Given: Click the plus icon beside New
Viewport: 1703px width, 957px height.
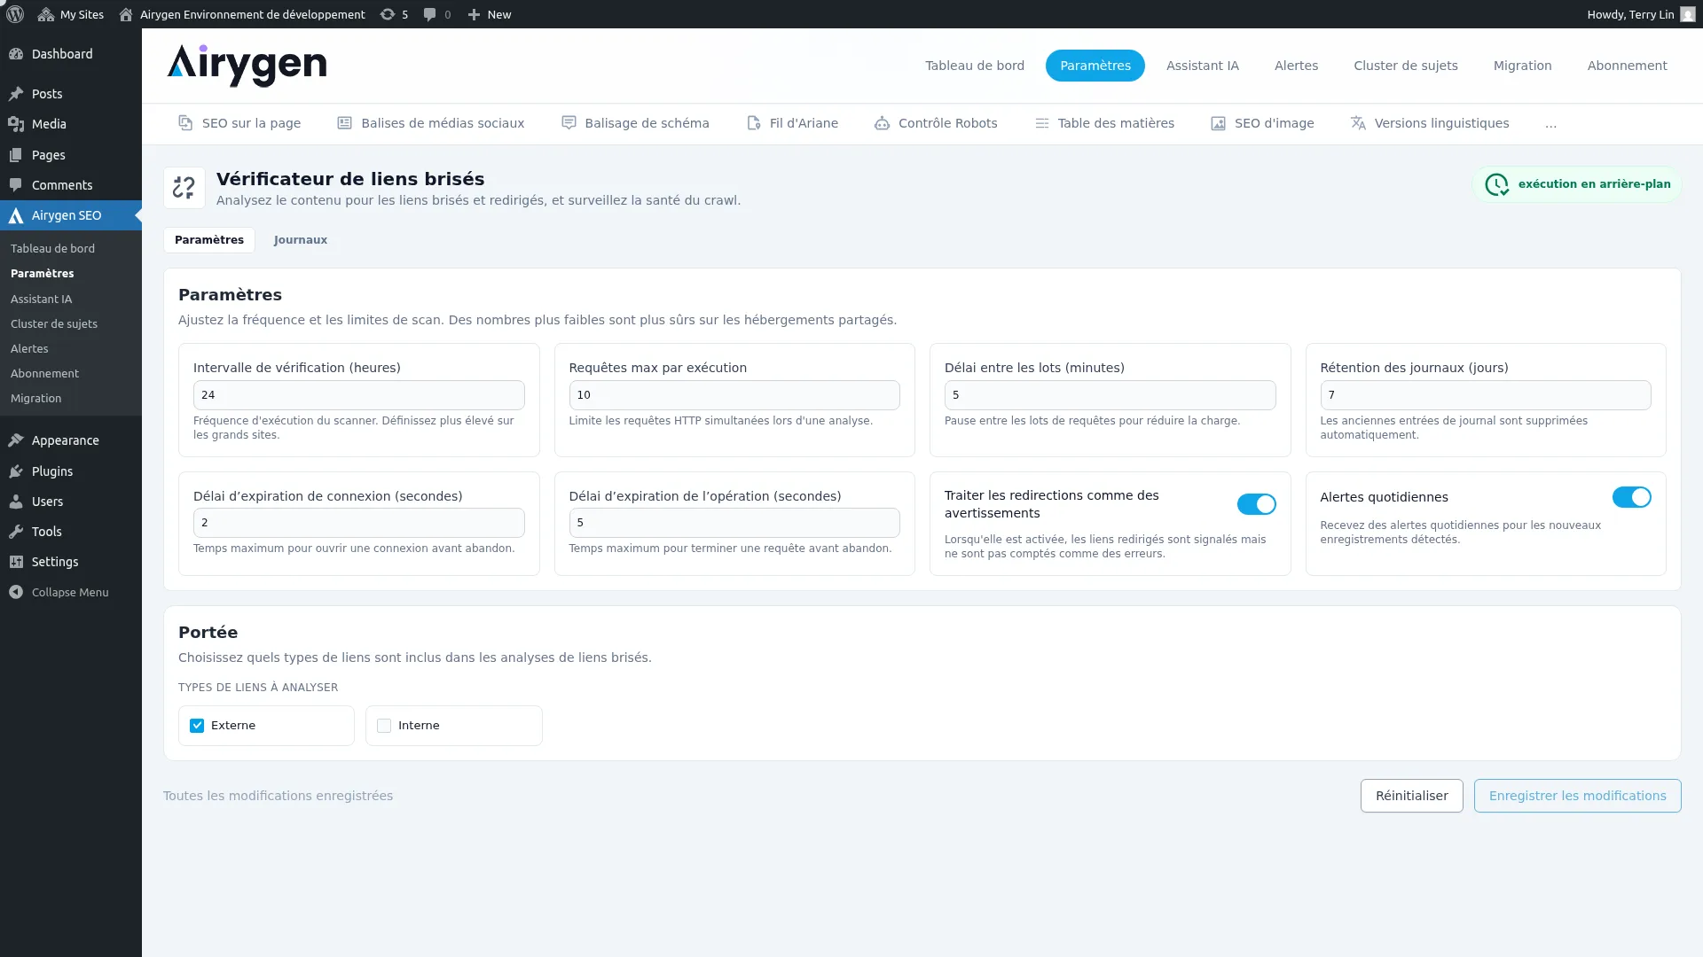Looking at the screenshot, I should pos(474,14).
